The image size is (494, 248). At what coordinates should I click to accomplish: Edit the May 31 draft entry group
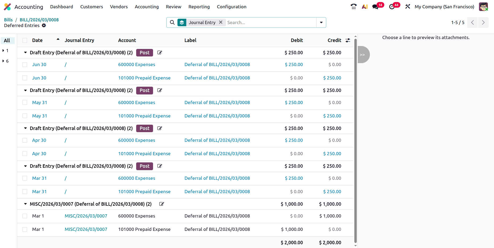point(159,90)
